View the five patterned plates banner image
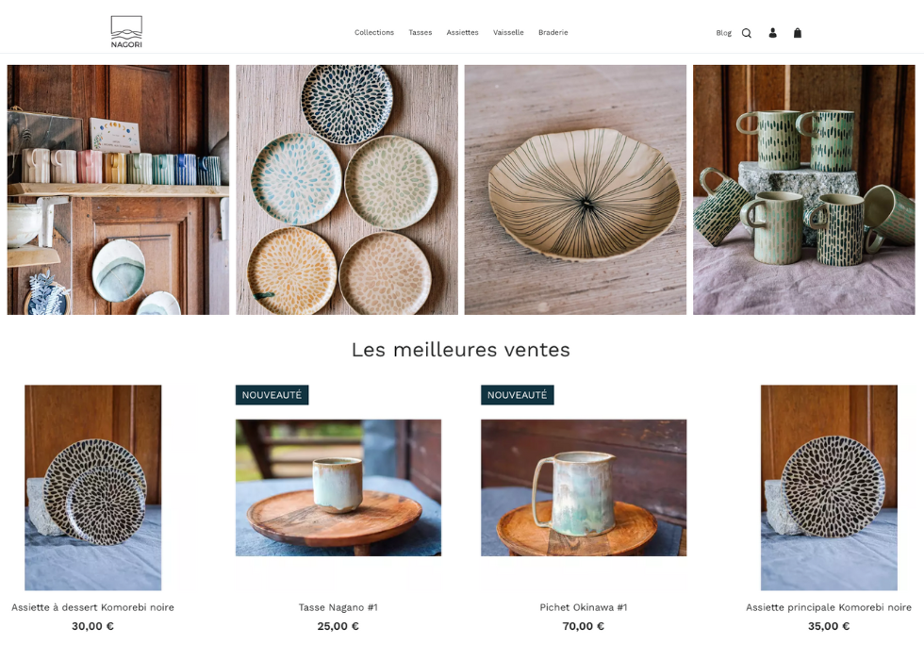Viewport: 924px width, 660px height. 347,190
